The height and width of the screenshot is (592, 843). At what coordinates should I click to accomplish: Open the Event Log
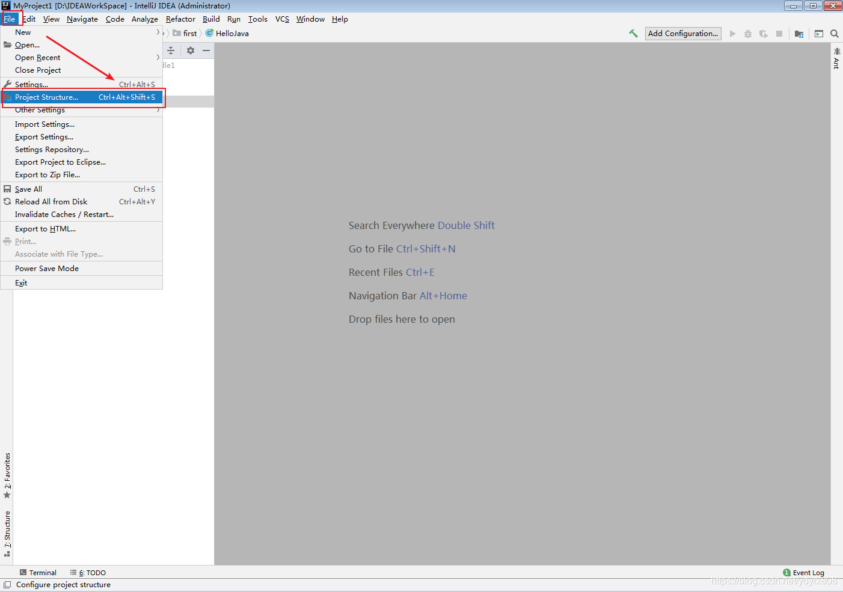(804, 573)
